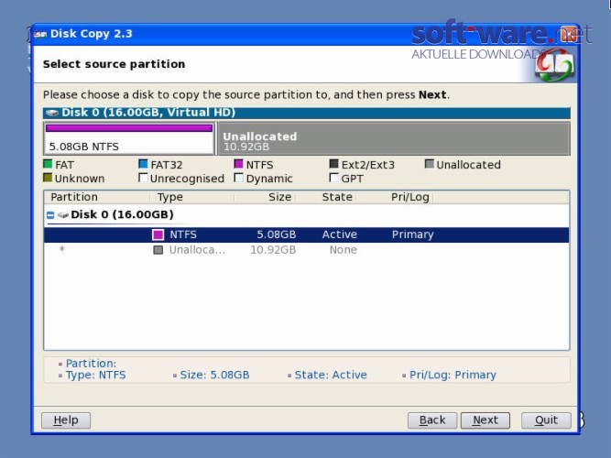Click the '10.92GB' cell in partition list

273,250
